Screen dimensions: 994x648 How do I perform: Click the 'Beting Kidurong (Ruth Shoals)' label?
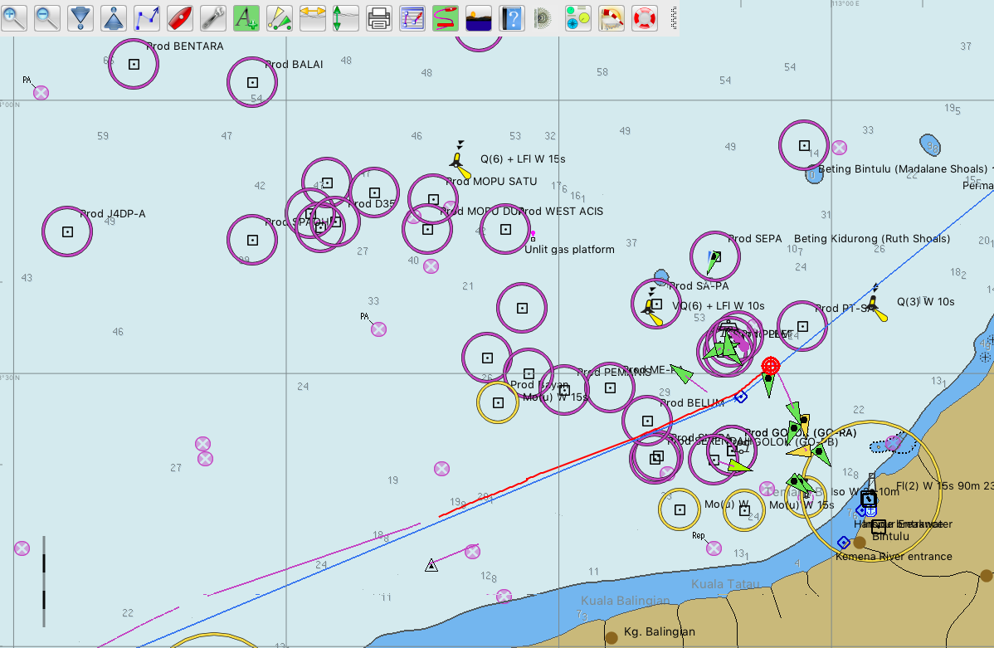[x=872, y=238]
